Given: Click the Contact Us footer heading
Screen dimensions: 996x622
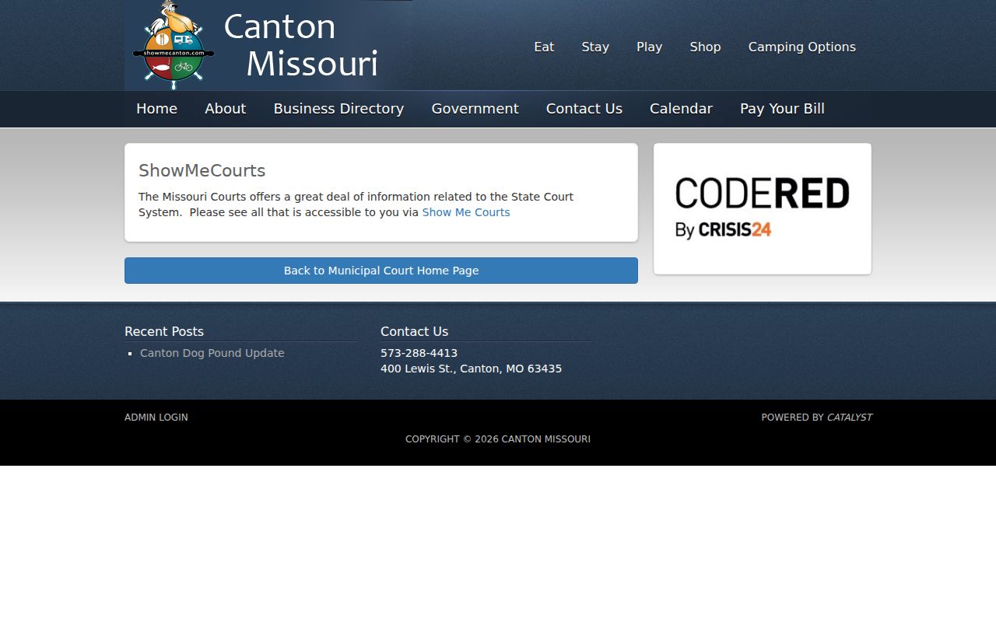Looking at the screenshot, I should [414, 331].
